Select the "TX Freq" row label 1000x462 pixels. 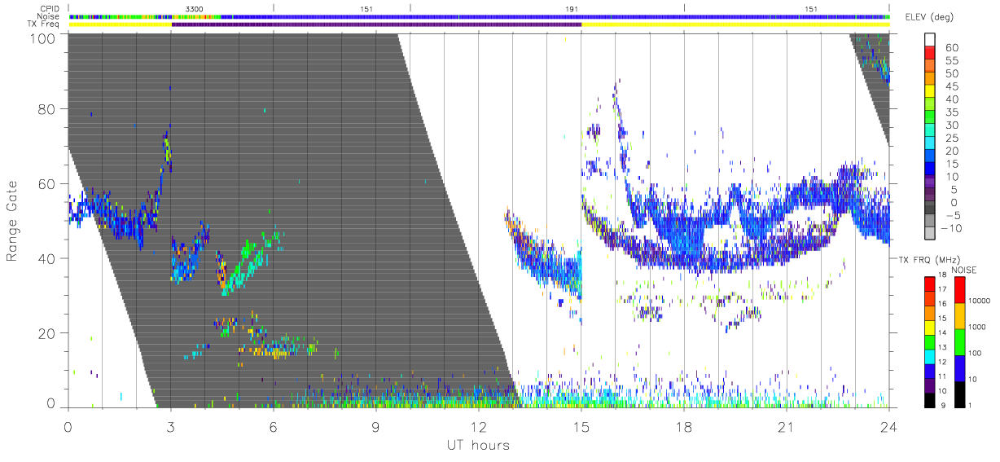(45, 24)
